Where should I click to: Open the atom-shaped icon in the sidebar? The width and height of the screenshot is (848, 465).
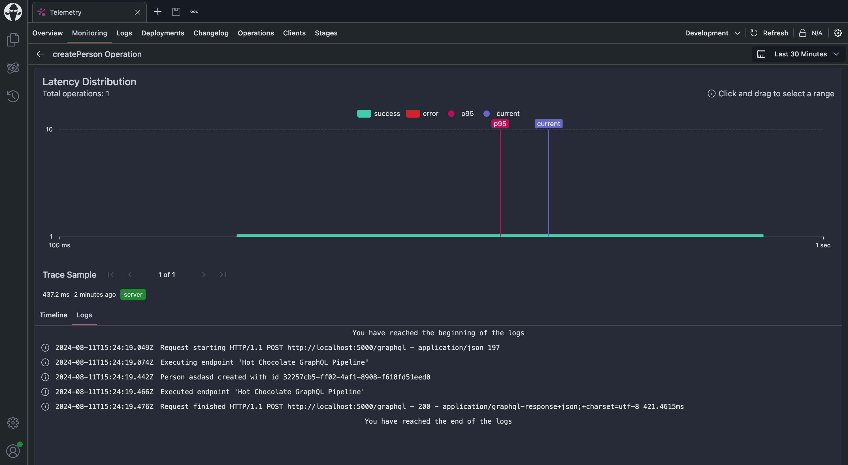[x=13, y=68]
